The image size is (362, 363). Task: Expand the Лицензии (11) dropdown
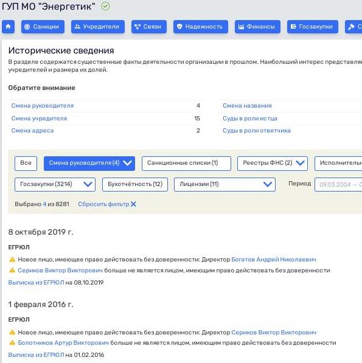click(x=225, y=184)
